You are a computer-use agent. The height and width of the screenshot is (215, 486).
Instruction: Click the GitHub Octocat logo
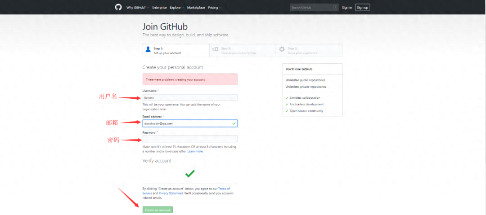[118, 7]
